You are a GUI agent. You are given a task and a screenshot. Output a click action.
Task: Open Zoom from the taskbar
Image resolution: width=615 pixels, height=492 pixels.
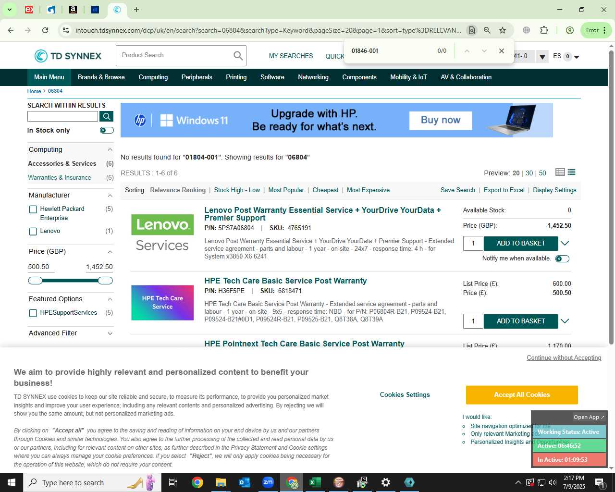[268, 482]
